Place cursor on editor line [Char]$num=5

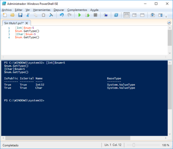coord(25,34)
